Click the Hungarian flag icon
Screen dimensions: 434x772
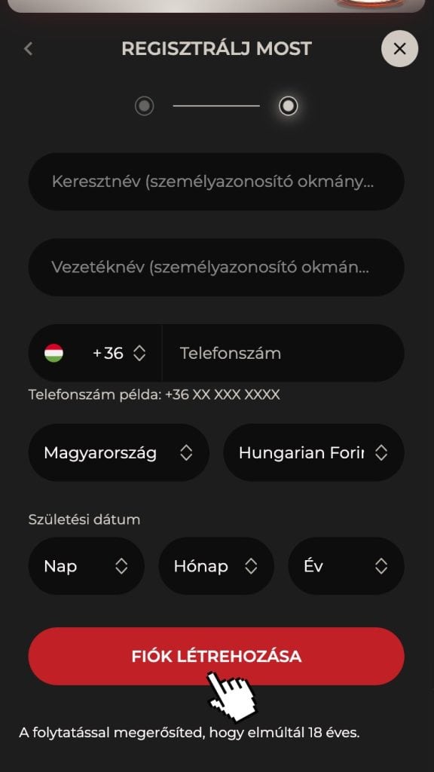pos(52,353)
